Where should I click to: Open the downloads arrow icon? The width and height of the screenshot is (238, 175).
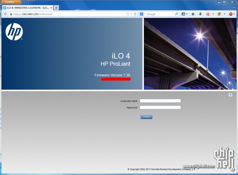(200, 14)
